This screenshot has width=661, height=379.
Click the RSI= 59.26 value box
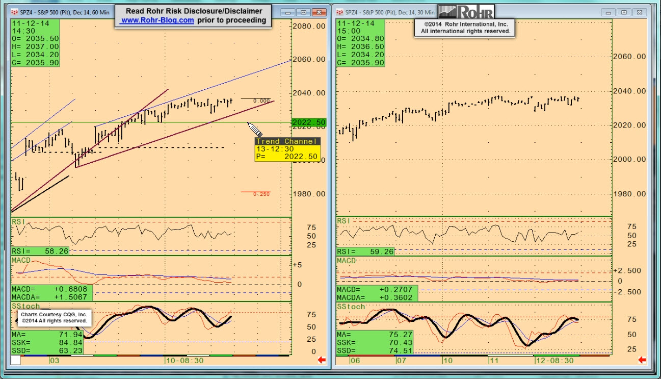(x=365, y=251)
